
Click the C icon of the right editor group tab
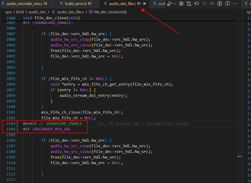point(247,4)
